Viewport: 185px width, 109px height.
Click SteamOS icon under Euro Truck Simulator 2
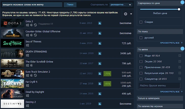click(35, 75)
